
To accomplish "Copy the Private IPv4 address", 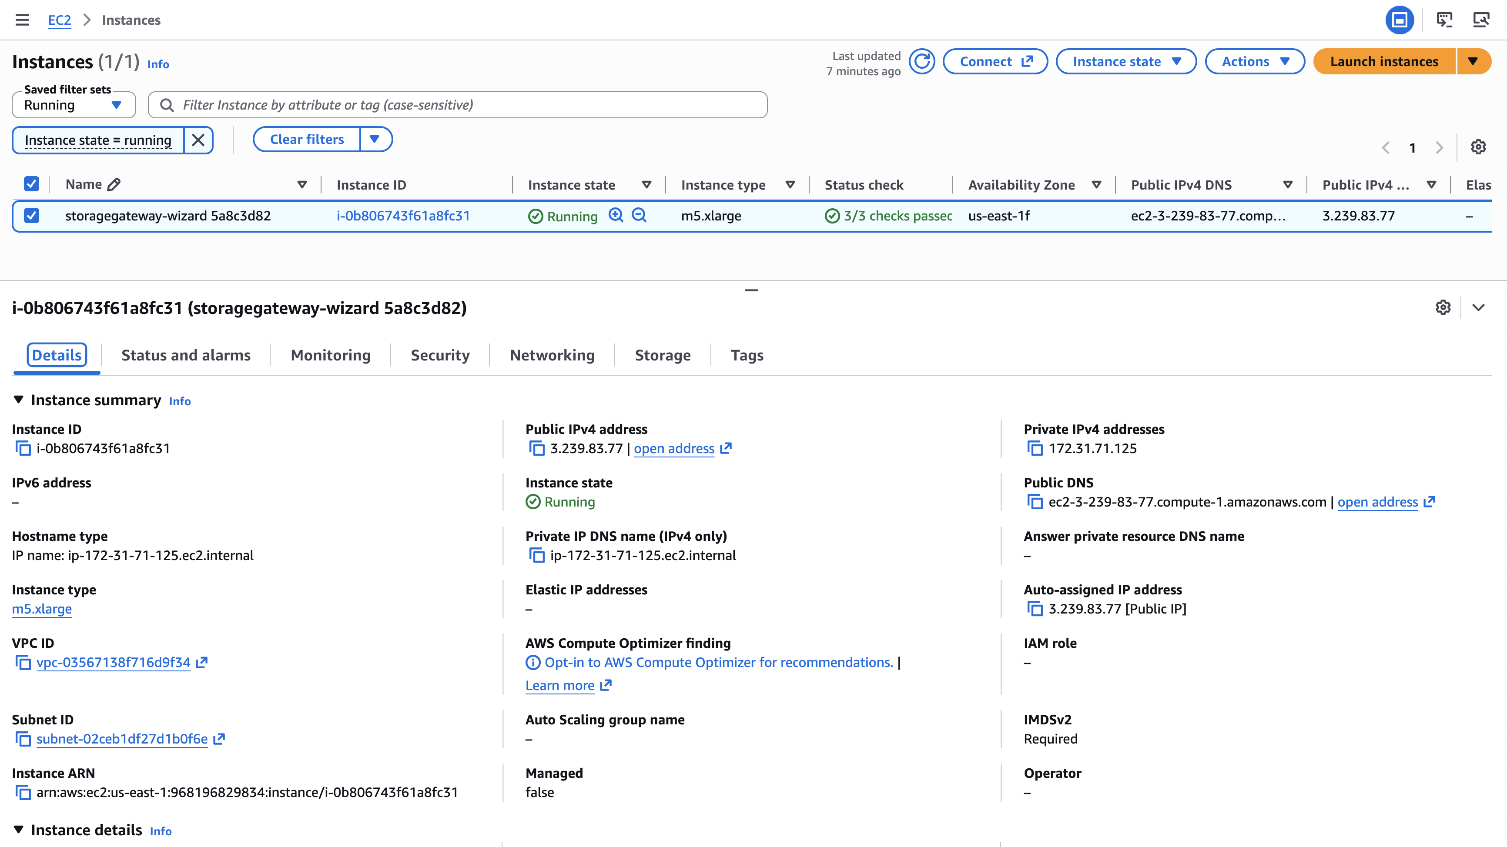I will coord(1035,448).
